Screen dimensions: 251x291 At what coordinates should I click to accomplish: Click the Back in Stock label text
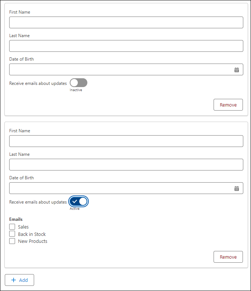point(32,234)
